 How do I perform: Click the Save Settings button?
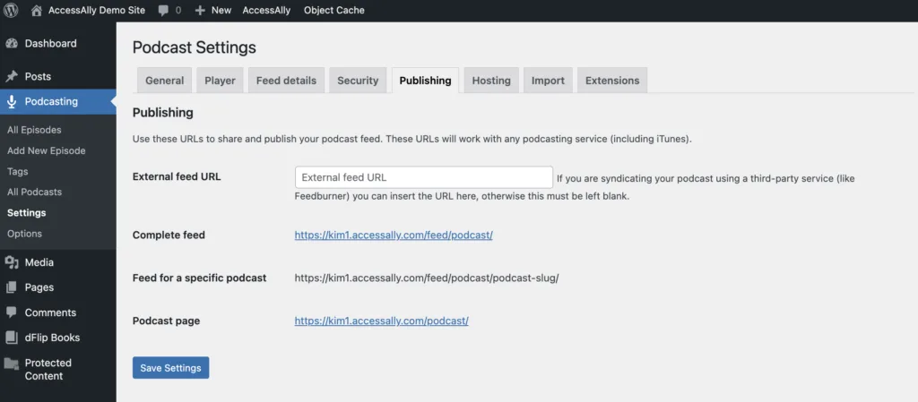(x=171, y=367)
